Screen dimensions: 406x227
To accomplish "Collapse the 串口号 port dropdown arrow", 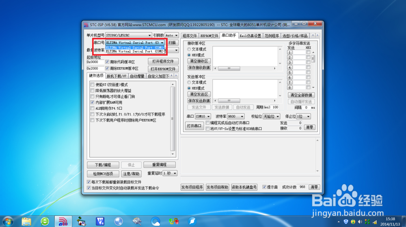I will 162,42.
